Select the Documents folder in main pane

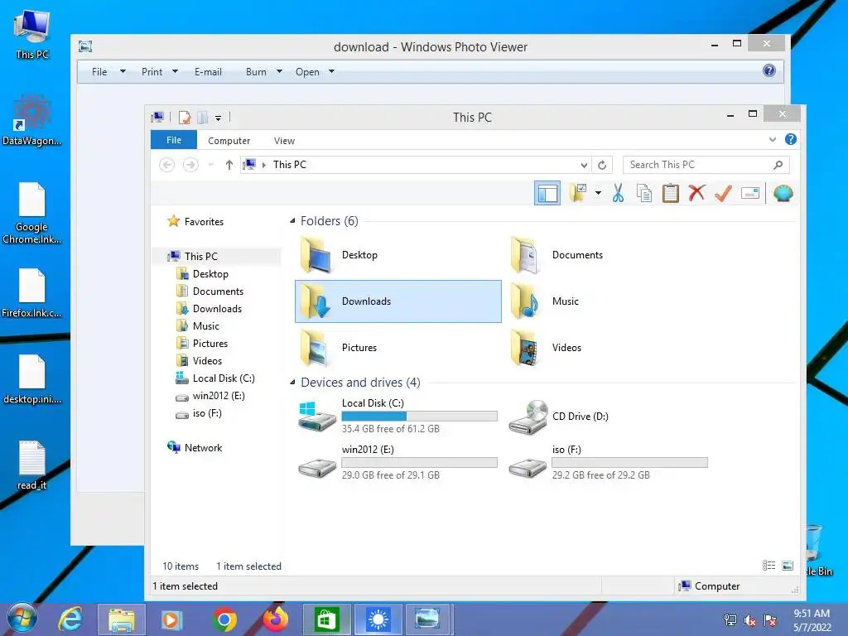point(609,255)
